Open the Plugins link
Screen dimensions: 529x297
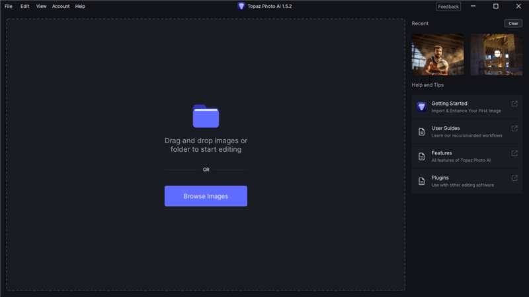click(467, 181)
